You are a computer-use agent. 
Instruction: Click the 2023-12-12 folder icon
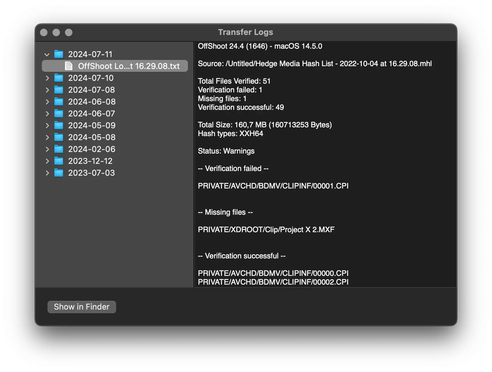tap(59, 161)
